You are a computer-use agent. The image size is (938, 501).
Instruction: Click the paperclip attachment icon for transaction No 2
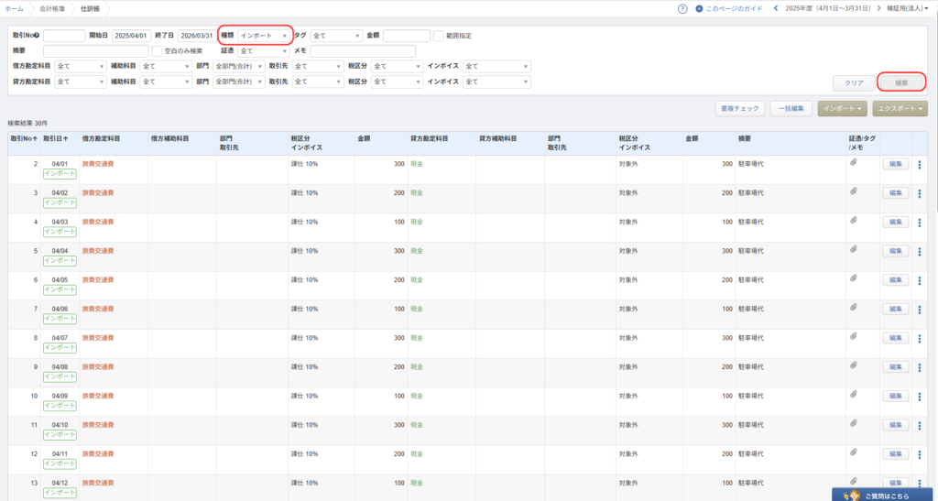(x=853, y=163)
